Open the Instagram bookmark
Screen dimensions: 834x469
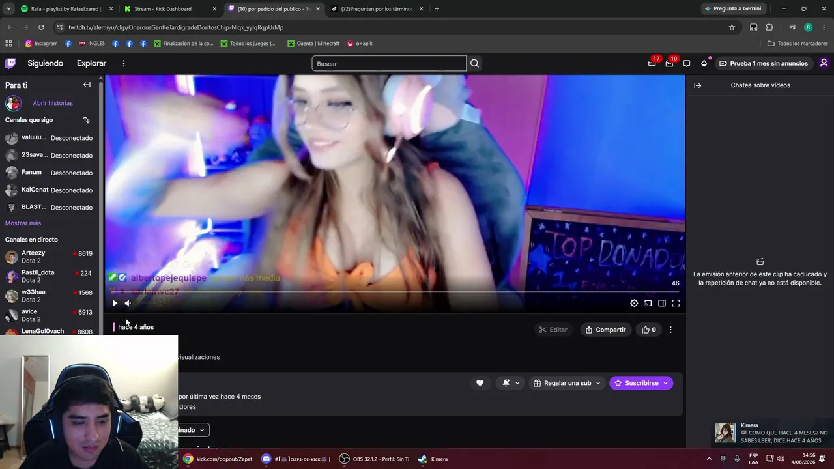[41, 44]
